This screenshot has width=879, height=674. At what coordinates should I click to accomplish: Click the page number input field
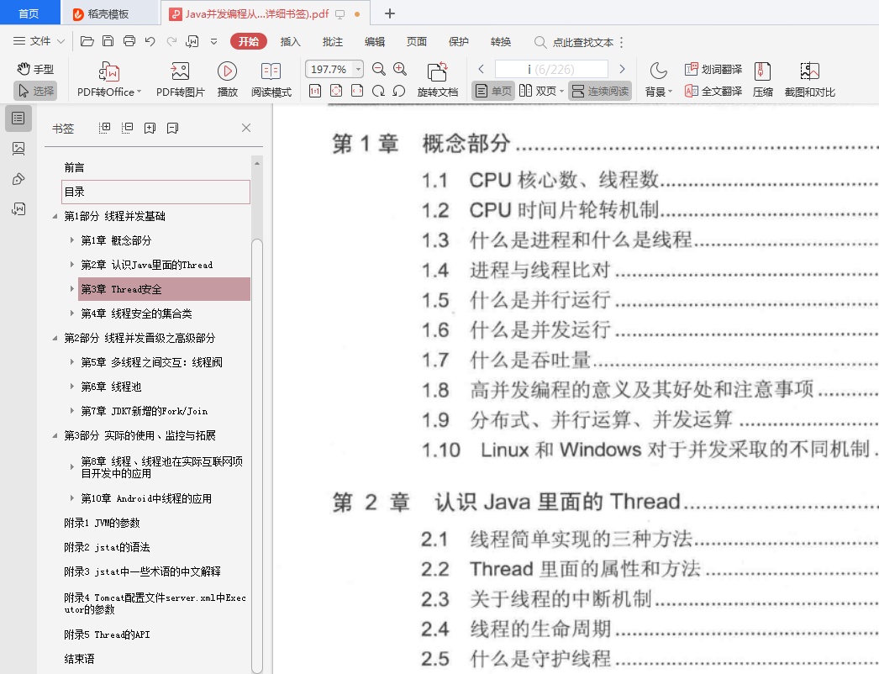coord(551,69)
